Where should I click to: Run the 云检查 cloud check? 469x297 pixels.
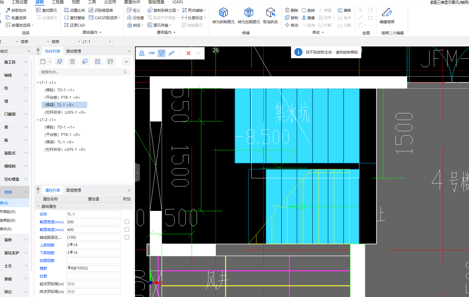[x=136, y=18]
